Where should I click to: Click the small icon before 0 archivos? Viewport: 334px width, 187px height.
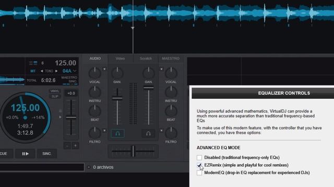coord(89,167)
